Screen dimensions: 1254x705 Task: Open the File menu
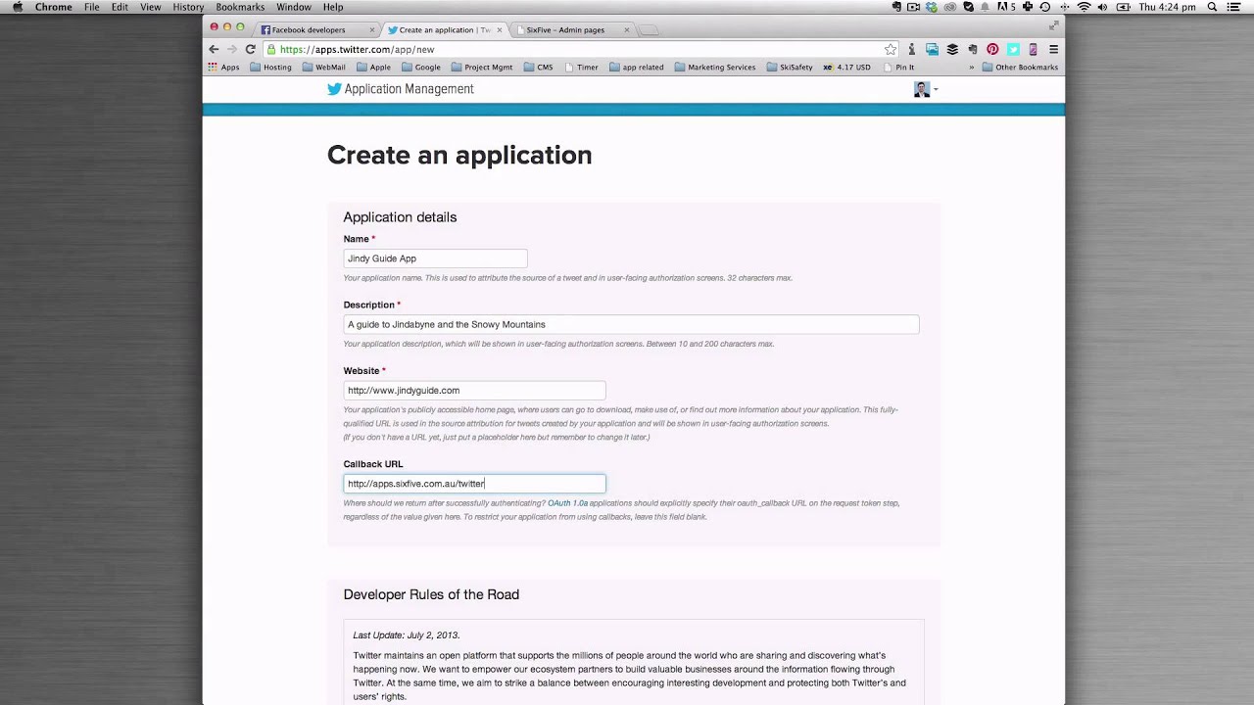(91, 7)
